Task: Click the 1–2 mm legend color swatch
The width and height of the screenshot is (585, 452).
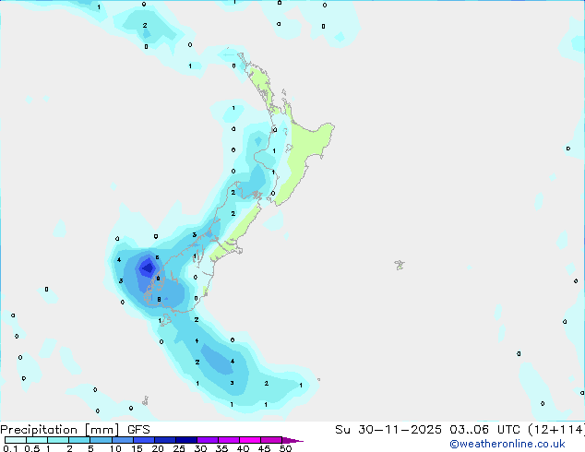Action: pos(58,440)
